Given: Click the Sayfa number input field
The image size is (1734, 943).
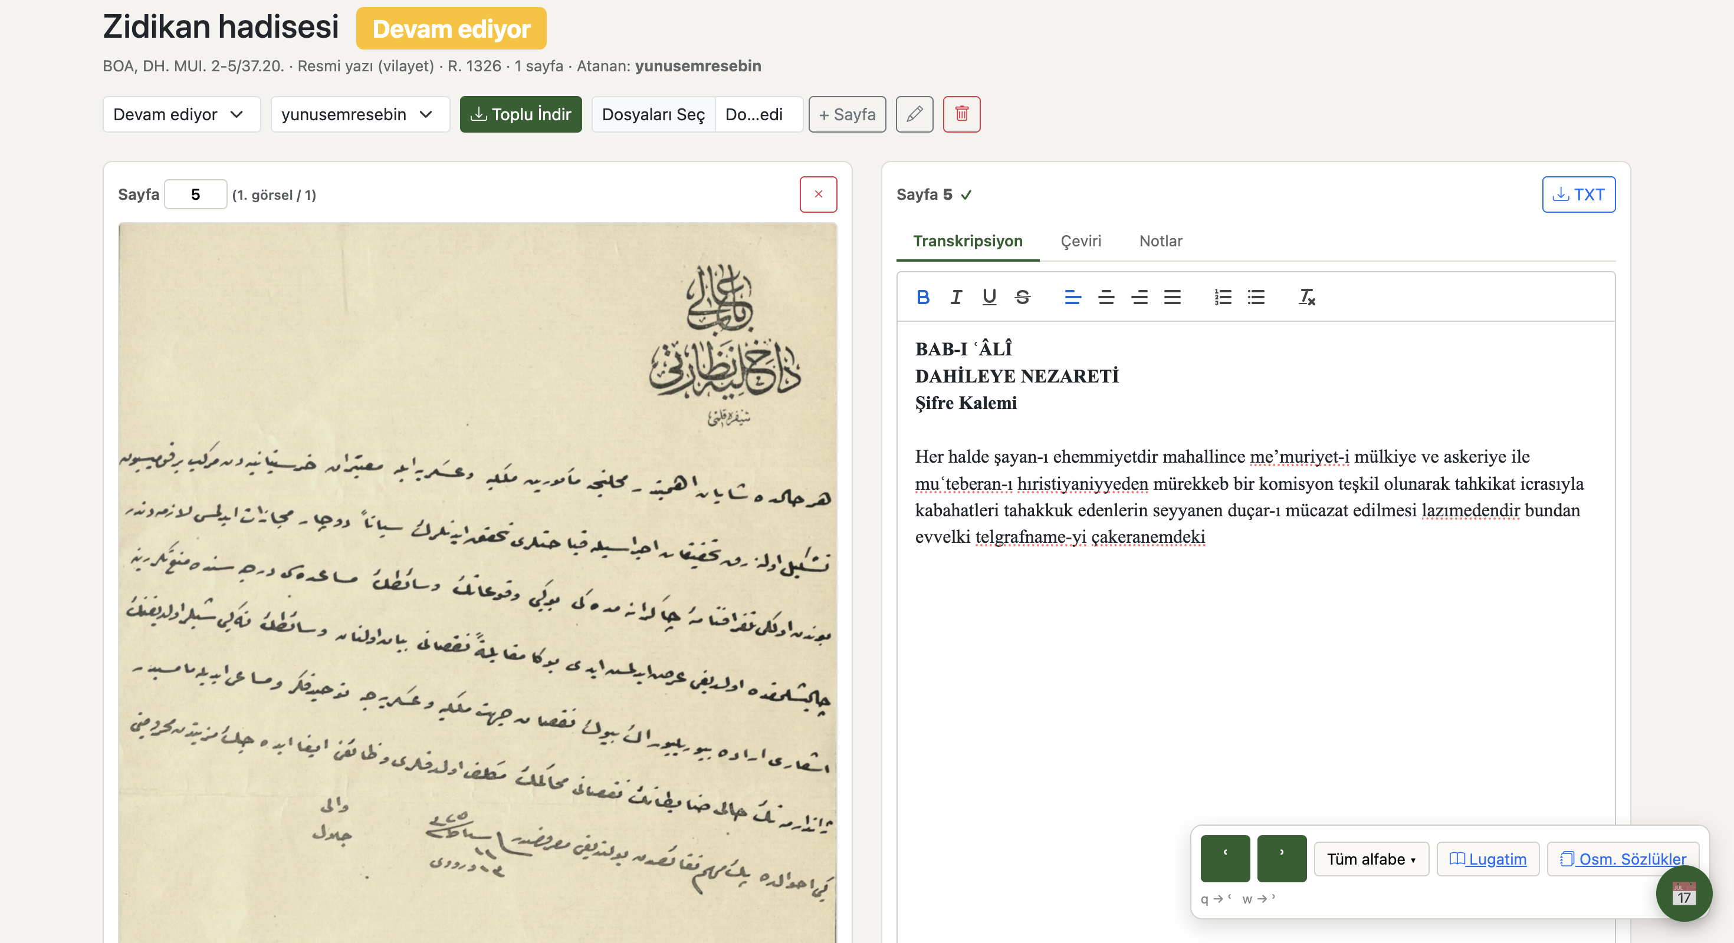Looking at the screenshot, I should click(195, 194).
